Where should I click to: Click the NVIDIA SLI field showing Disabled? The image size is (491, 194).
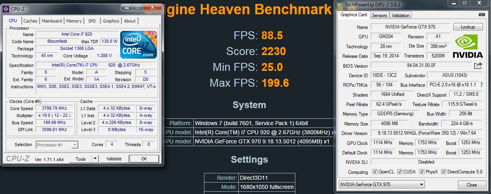point(427,162)
